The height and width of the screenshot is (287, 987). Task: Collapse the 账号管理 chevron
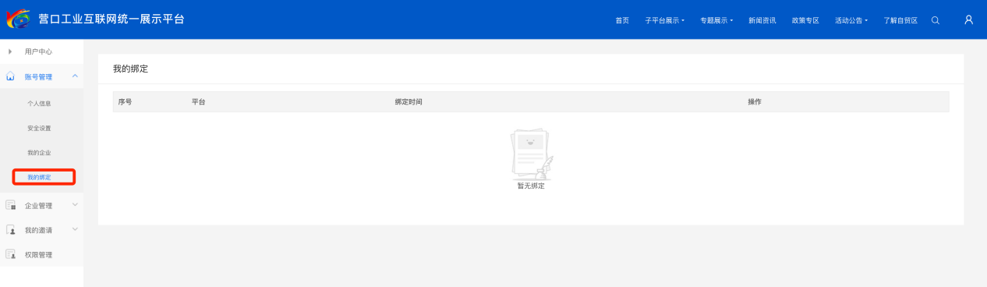coord(75,76)
